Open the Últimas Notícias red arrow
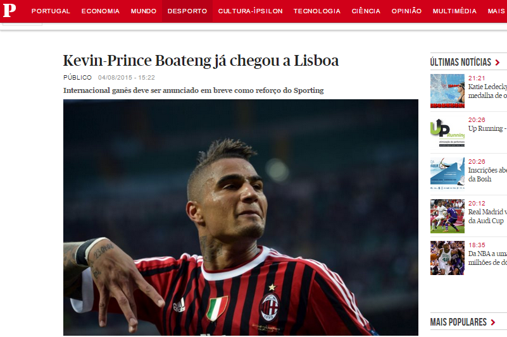 coord(498,63)
